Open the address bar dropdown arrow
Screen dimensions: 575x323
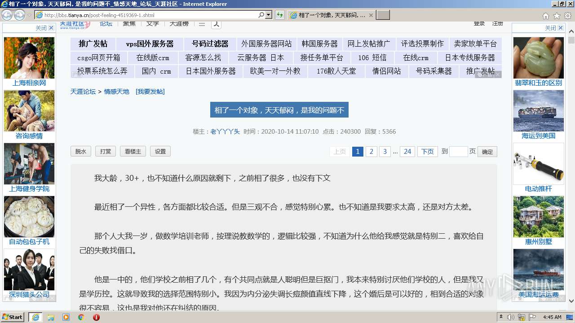(x=269, y=15)
